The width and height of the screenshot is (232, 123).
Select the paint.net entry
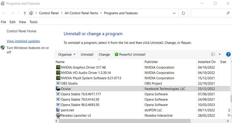pyautogui.click(x=143, y=110)
